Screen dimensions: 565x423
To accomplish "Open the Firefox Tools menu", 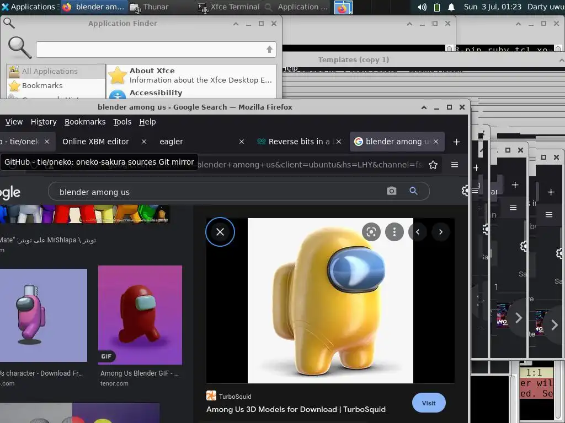I will [x=122, y=122].
